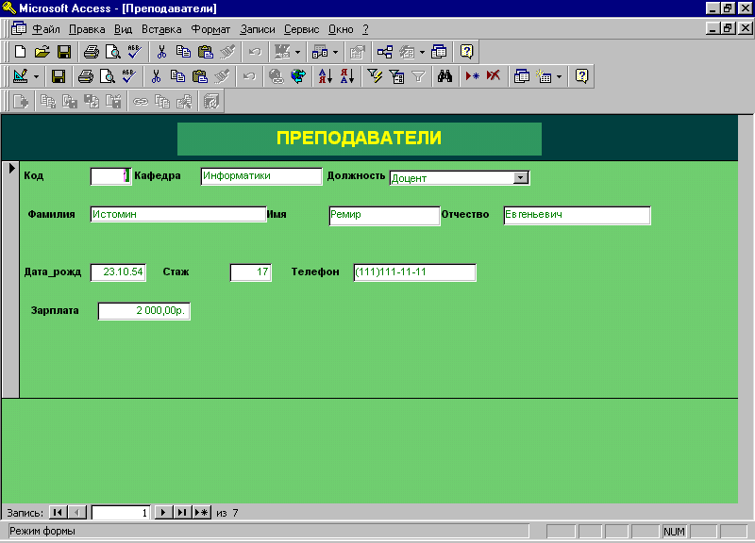Image resolution: width=755 pixels, height=543 pixels.
Task: Click Дата_рожд field showing 23.10.54
Action: [118, 272]
